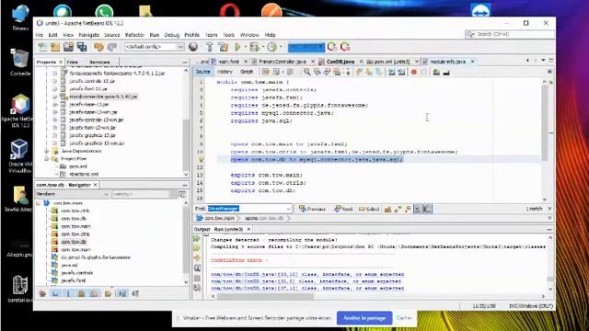Screen dimensions: 589x331
Task: Click the Previous button in Find bar
Action: (312, 209)
